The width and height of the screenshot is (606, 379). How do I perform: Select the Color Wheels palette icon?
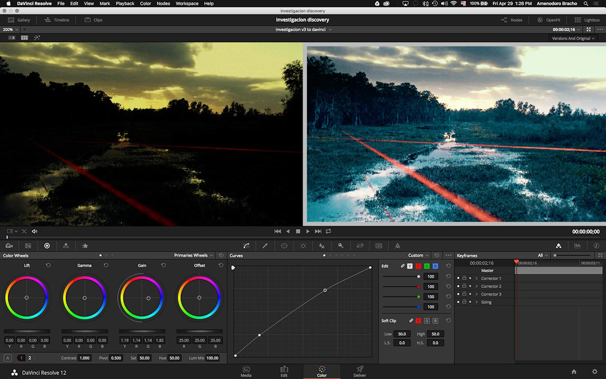tap(47, 246)
